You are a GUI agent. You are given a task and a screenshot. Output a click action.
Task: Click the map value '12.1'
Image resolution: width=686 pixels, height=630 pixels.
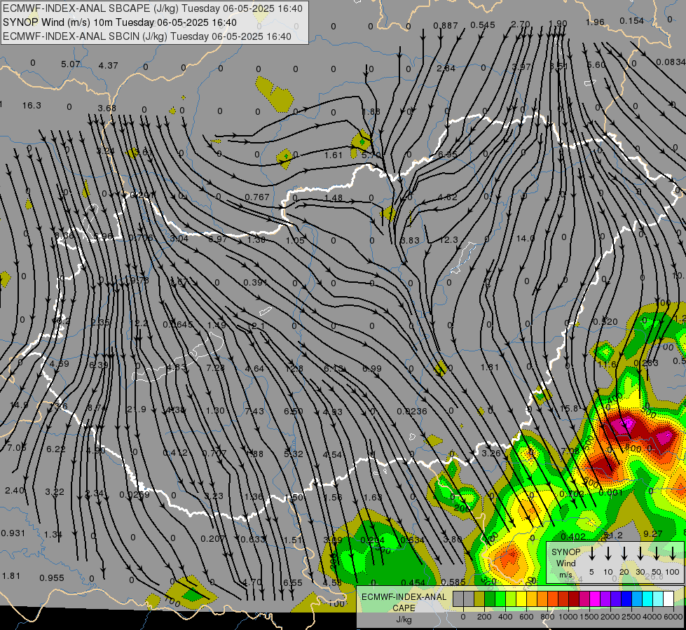(x=256, y=325)
